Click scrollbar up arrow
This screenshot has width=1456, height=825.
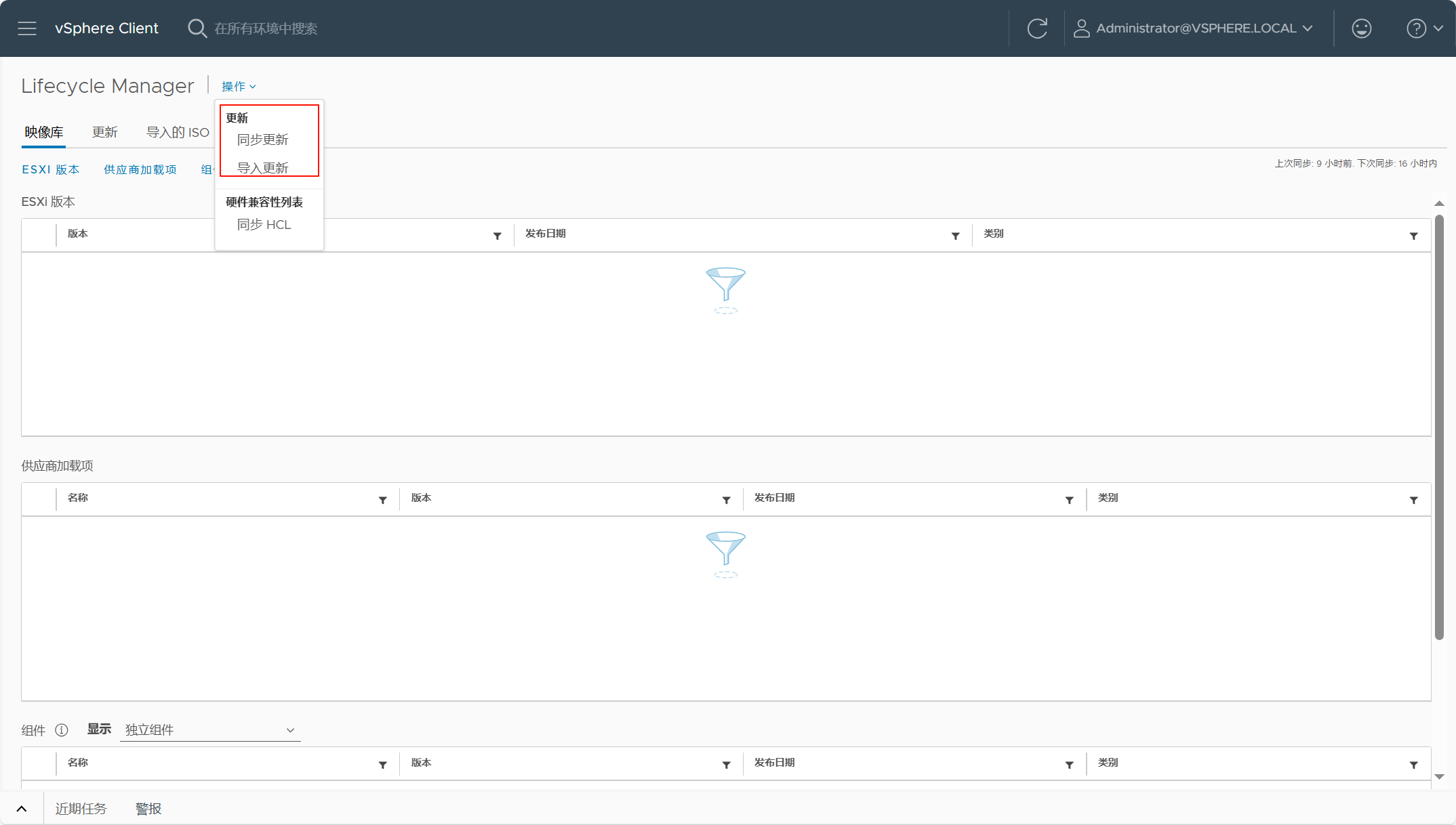tap(1439, 203)
